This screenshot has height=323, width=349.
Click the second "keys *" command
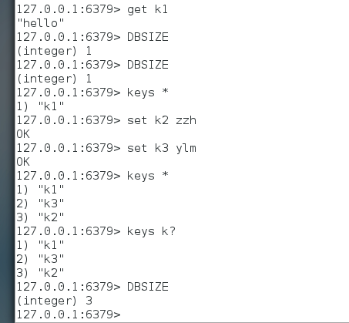(148, 176)
